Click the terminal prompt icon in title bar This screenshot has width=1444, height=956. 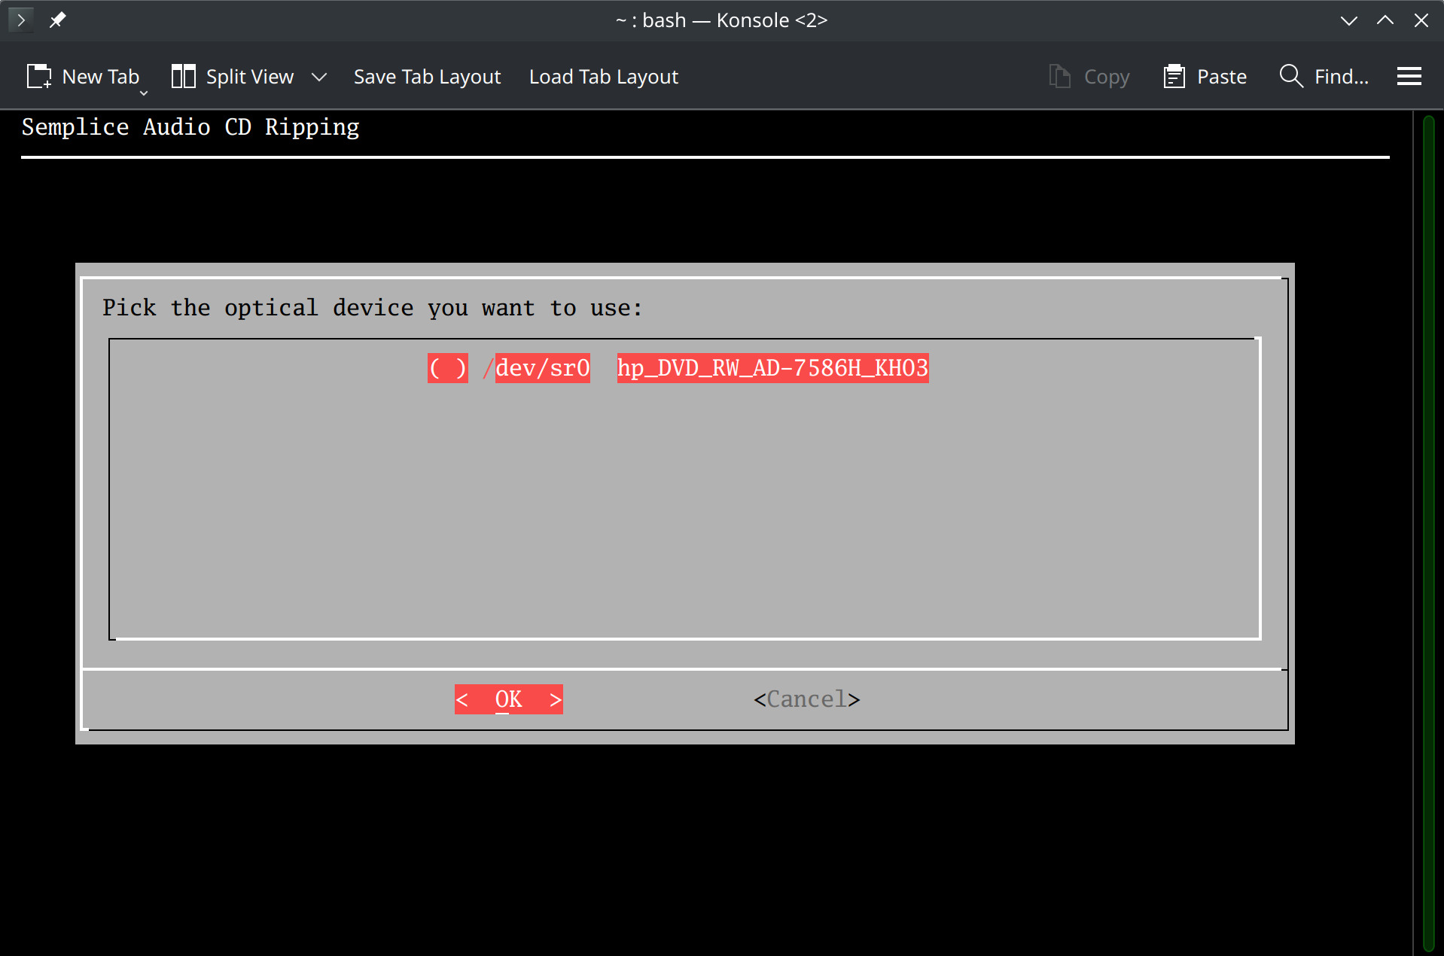click(x=21, y=20)
